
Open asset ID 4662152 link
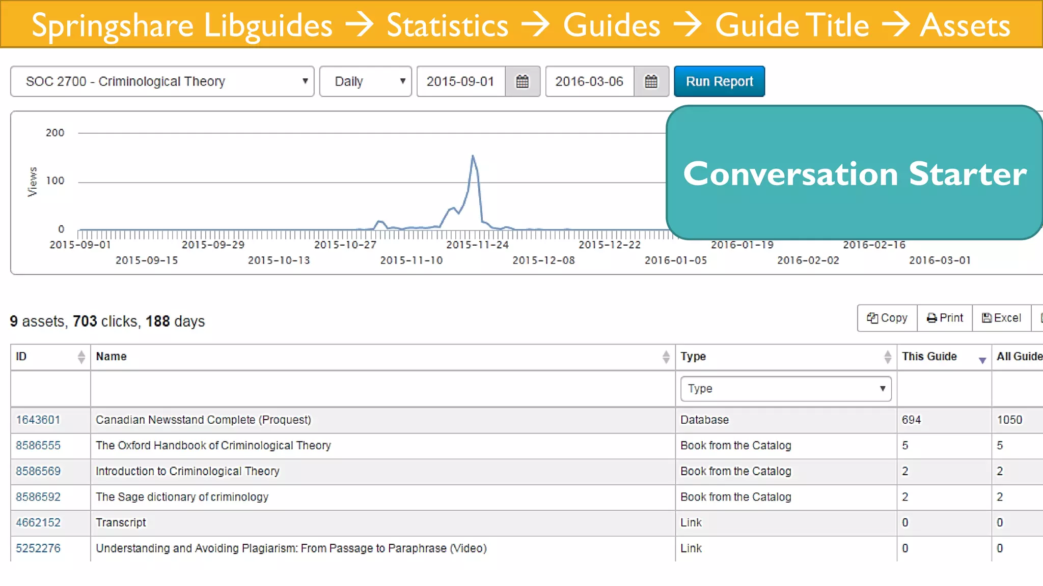(x=38, y=523)
